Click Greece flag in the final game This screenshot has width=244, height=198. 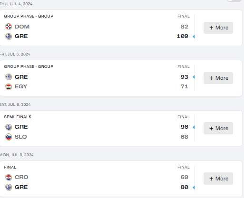tap(9, 188)
